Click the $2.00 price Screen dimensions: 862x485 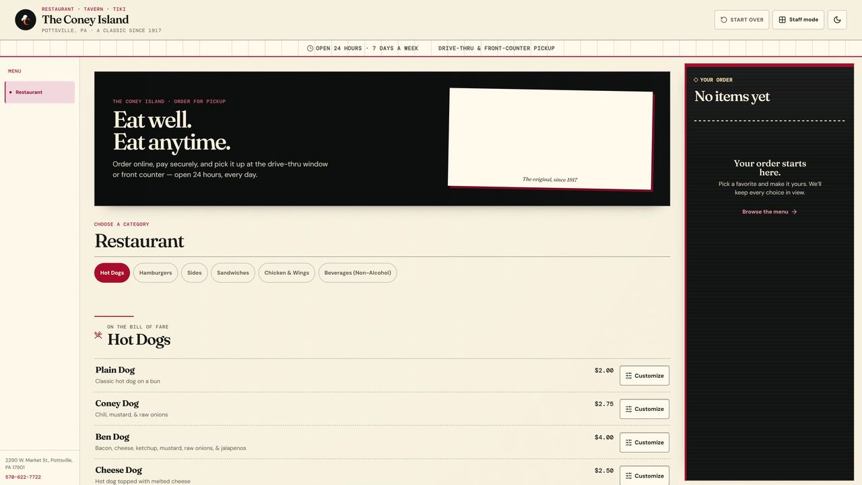604,370
